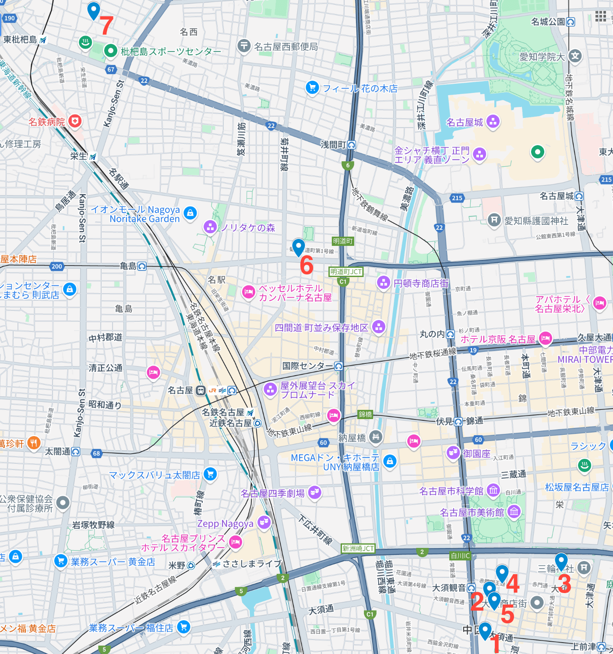Click the 円頓寺商店街 marker icon
Image resolution: width=613 pixels, height=654 pixels.
click(x=384, y=283)
